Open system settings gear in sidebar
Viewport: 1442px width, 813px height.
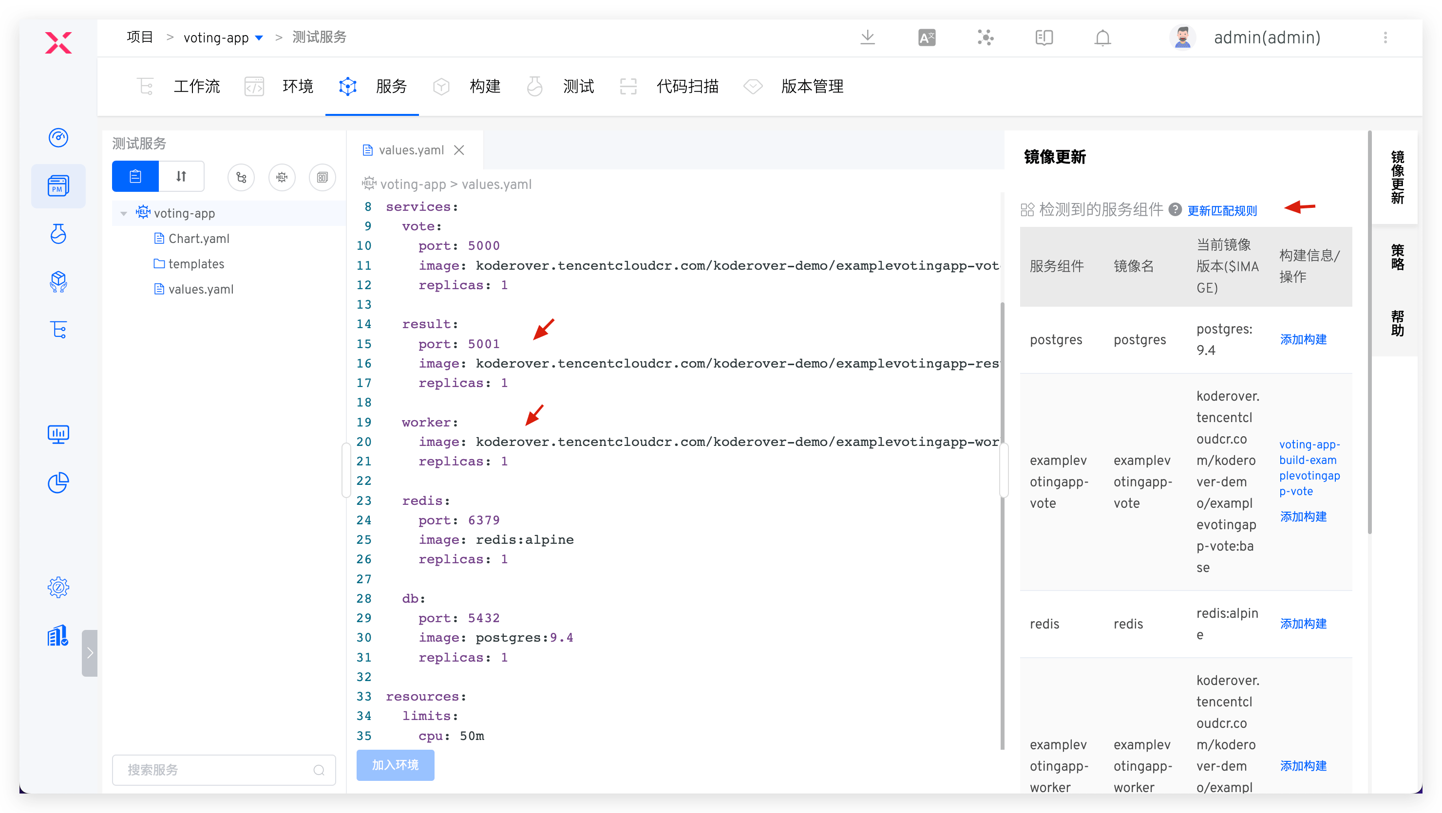pyautogui.click(x=58, y=587)
